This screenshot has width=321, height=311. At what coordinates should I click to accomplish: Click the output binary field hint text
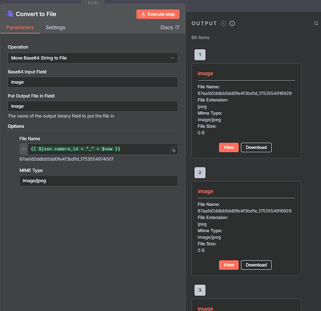(x=61, y=116)
